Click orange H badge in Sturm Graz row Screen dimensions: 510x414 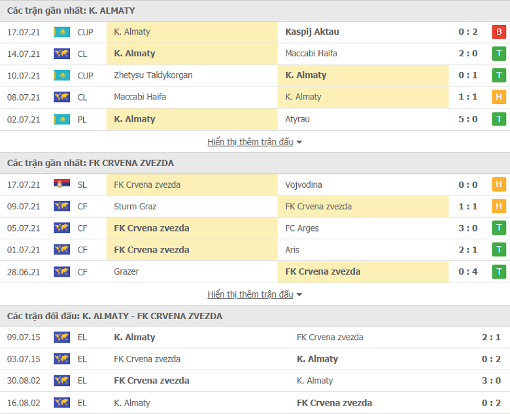coord(499,206)
